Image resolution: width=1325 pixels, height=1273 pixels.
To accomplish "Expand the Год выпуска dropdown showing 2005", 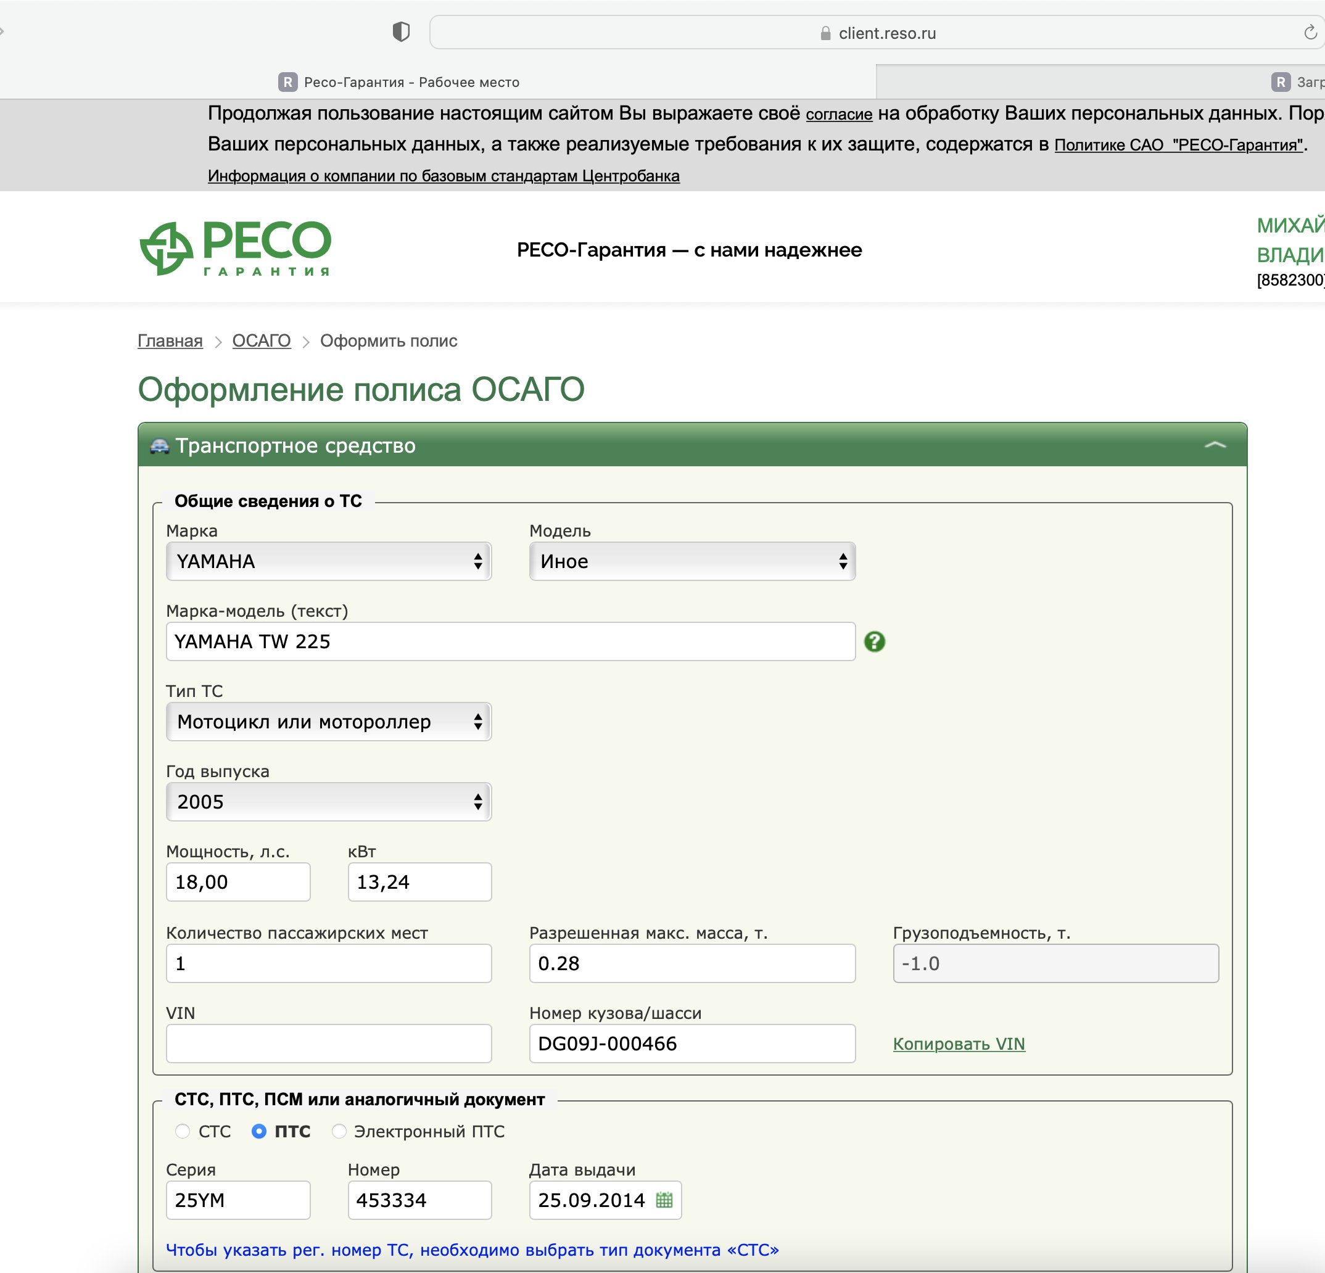I will click(x=329, y=802).
